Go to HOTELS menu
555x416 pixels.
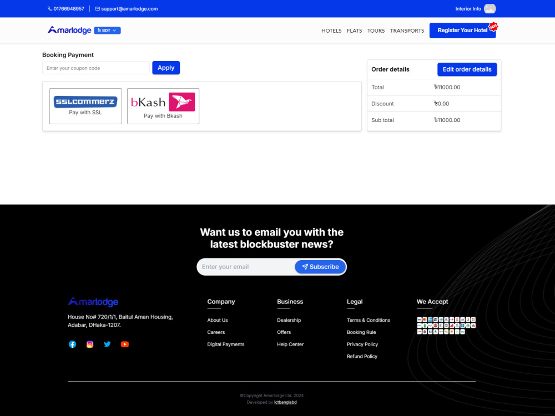coord(331,31)
